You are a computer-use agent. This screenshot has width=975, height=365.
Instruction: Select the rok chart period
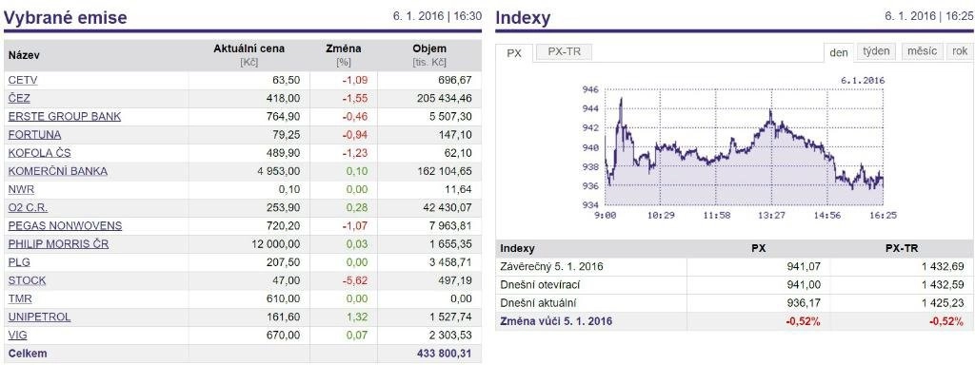960,51
